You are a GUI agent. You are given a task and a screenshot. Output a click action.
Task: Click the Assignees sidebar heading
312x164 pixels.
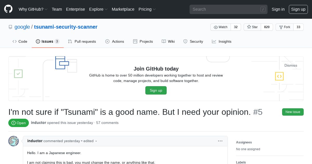tap(244, 142)
